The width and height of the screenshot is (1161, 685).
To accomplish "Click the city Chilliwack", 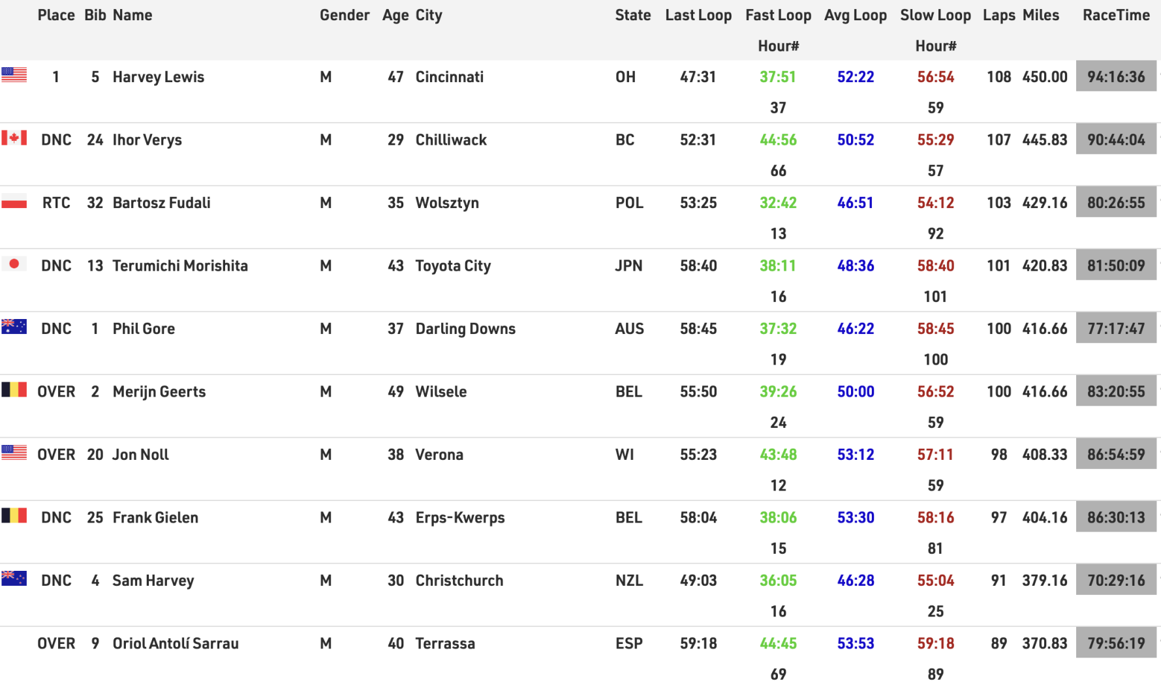I will tap(451, 140).
